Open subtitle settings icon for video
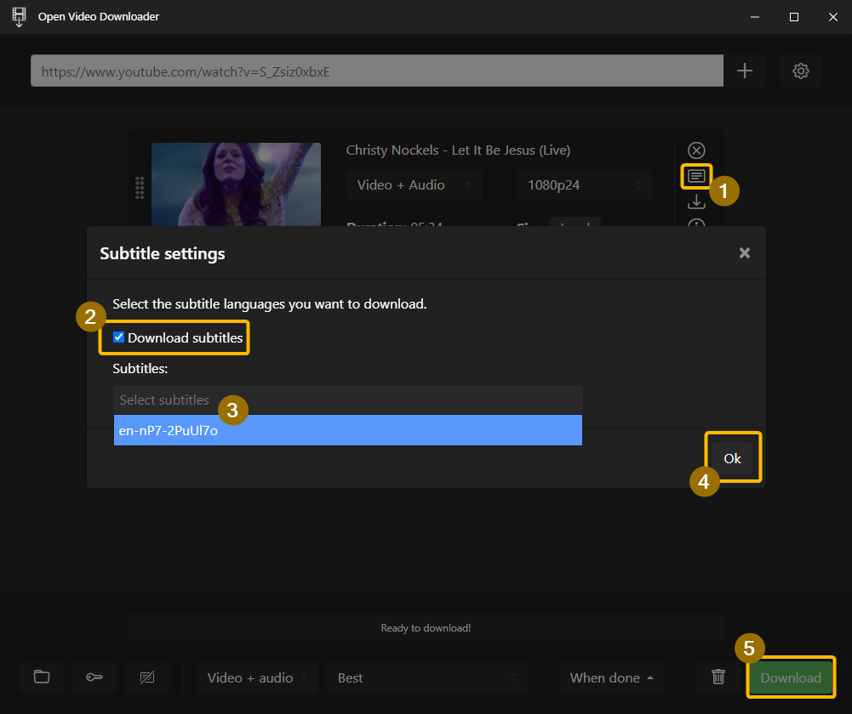 [696, 176]
